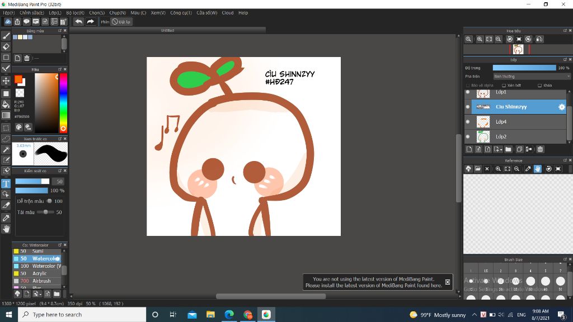Delete palette color with trash icon
Screen dimensions: 573x322
tap(27, 58)
